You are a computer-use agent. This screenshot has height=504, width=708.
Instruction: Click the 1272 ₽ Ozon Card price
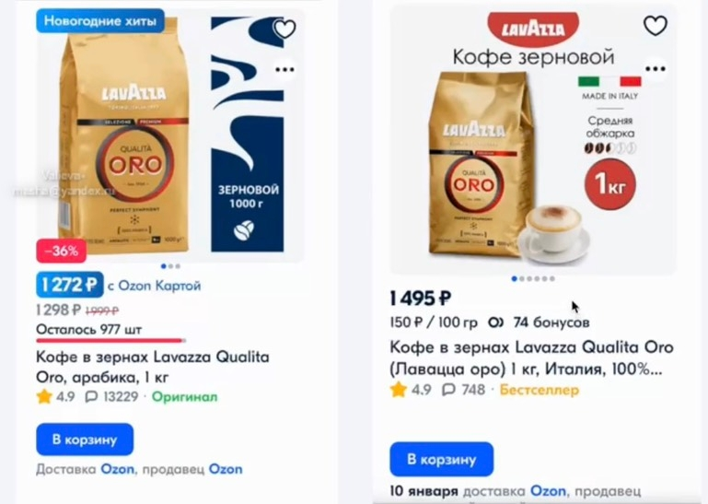70,285
